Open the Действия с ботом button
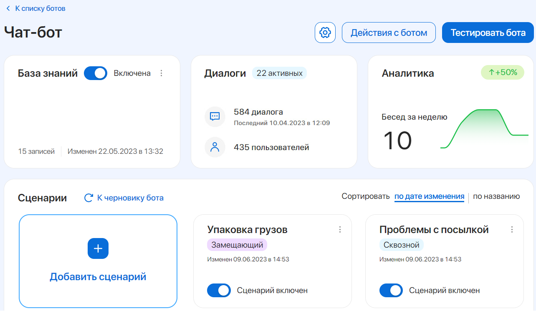Screen dimensions: 536x311 [389, 33]
